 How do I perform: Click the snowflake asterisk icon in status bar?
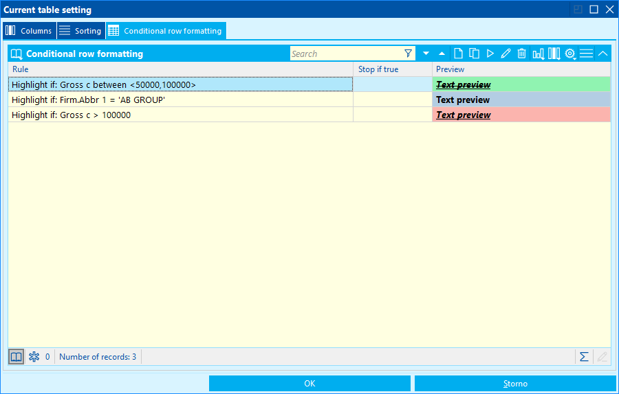click(x=34, y=357)
